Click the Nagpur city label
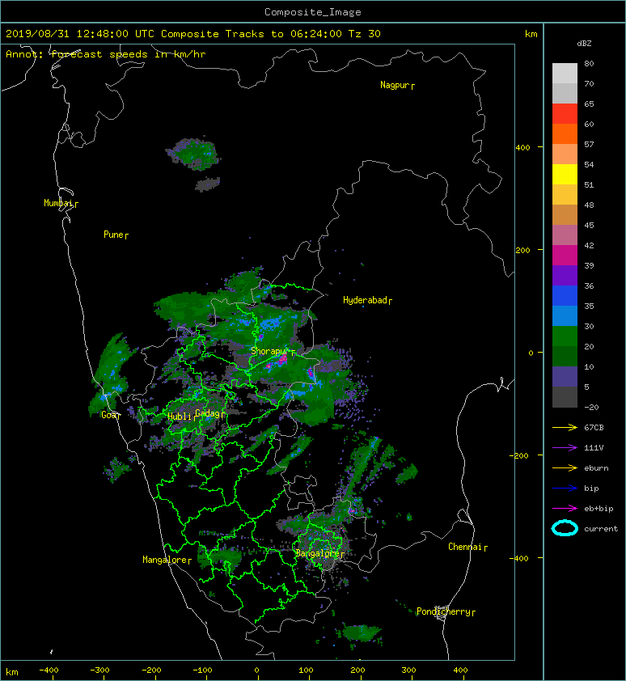626x681 pixels. [395, 85]
